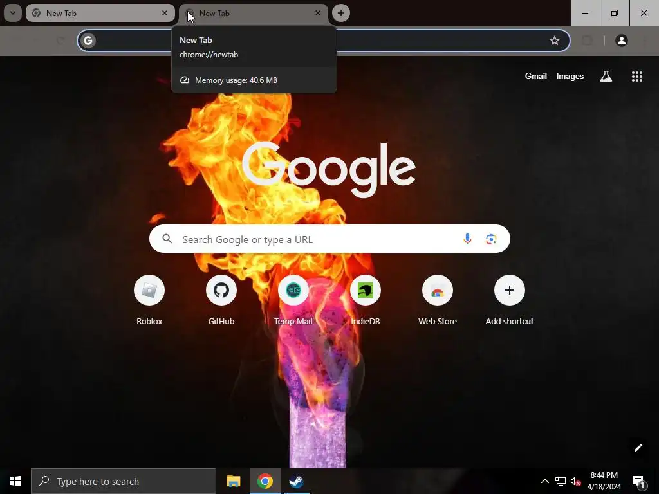Customize this page with pencil icon
The image size is (659, 494).
coord(638,448)
